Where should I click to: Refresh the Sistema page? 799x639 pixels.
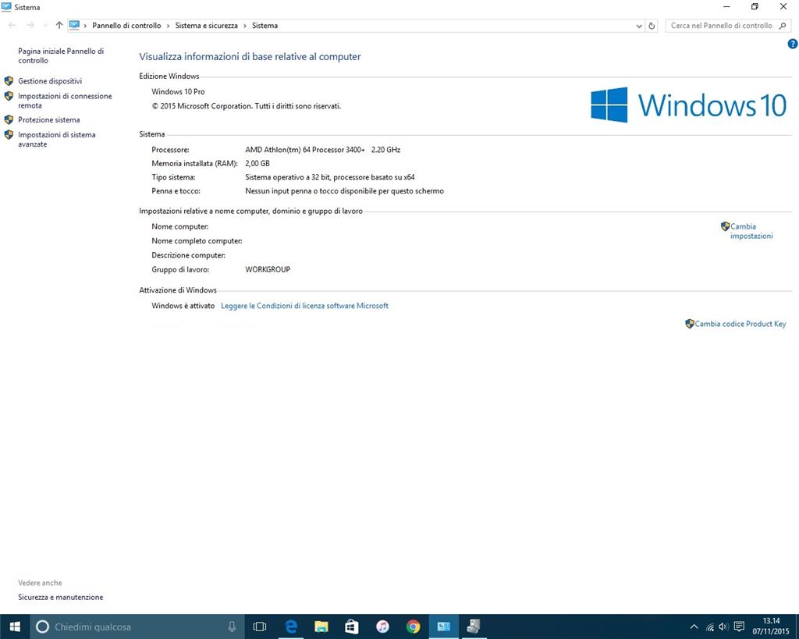[x=652, y=26]
